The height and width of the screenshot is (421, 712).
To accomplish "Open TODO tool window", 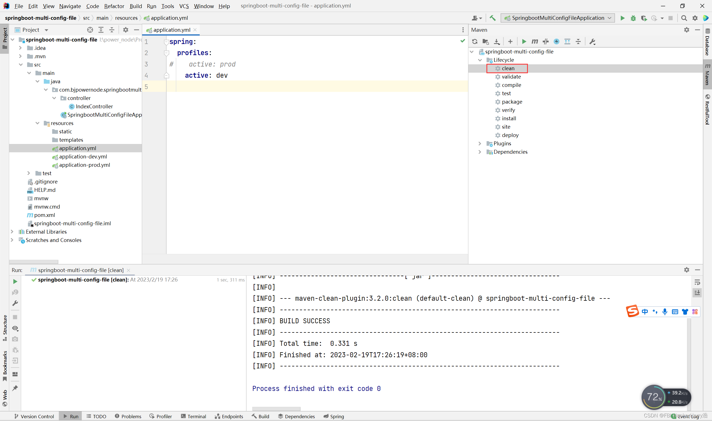I will pyautogui.click(x=96, y=416).
